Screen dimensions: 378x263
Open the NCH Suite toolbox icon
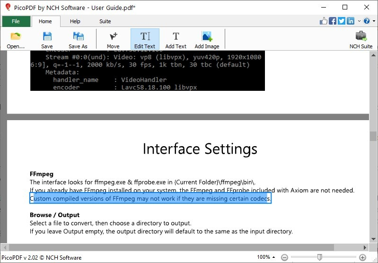(x=361, y=39)
